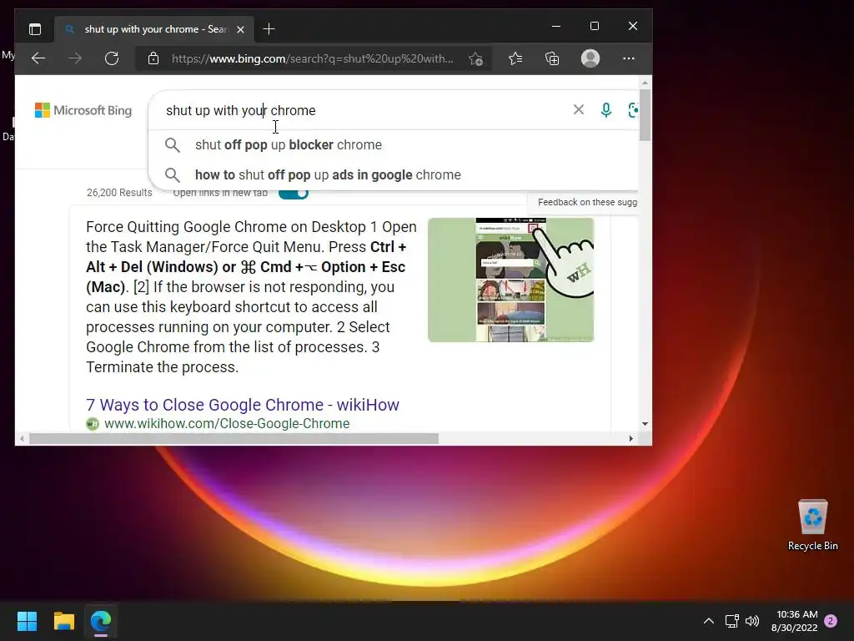Open www.wikihow.com/Close-Google-Chrome URL link
This screenshot has width=854, height=641.
click(x=227, y=423)
